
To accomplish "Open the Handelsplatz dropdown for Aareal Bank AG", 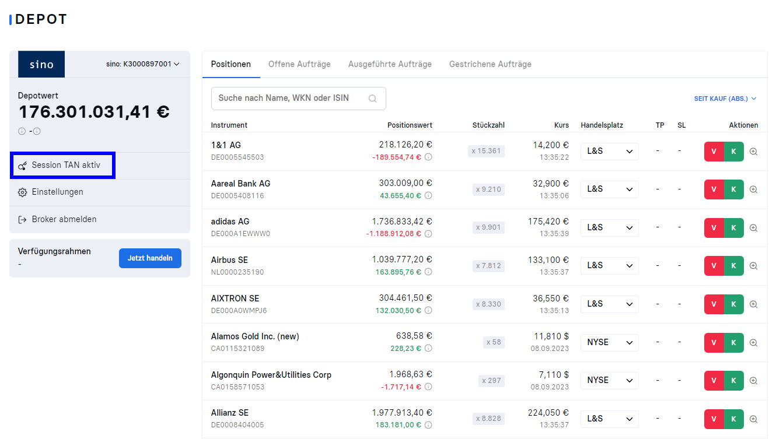I will coord(610,189).
